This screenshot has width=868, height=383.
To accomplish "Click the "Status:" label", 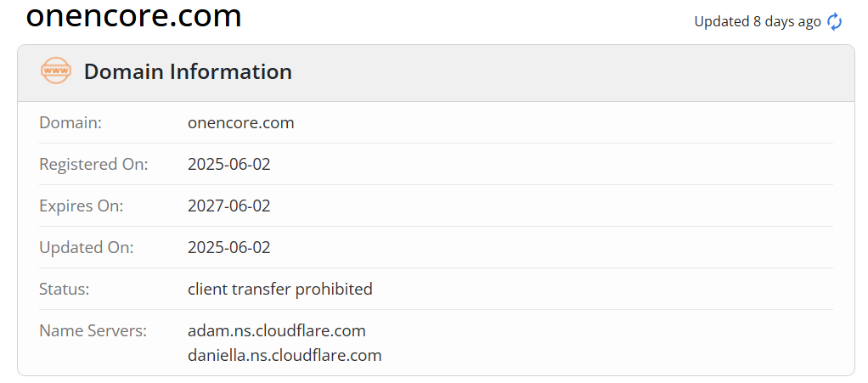I will pos(65,289).
